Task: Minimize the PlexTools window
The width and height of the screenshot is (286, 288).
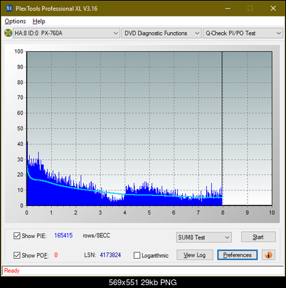Action: 228,9
